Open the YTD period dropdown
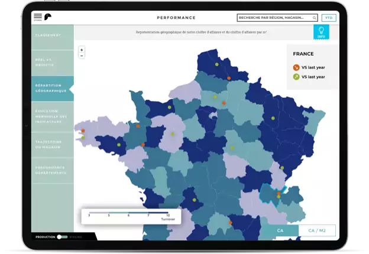 (x=329, y=18)
